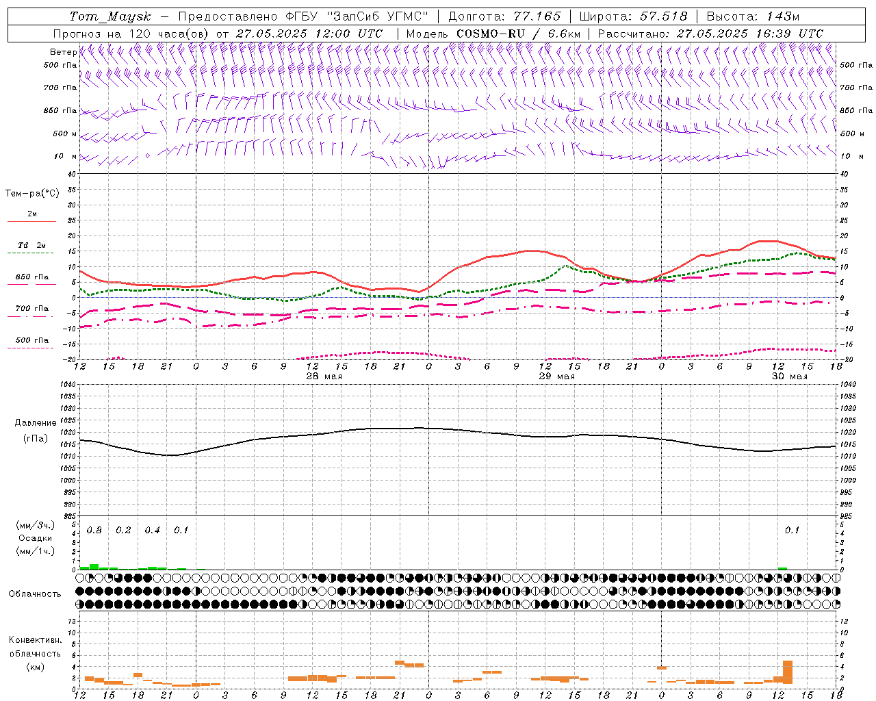Viewport: 876px width, 701px height.
Task: Click the Долгота: 77.165 longitude value
Action: pos(504,16)
